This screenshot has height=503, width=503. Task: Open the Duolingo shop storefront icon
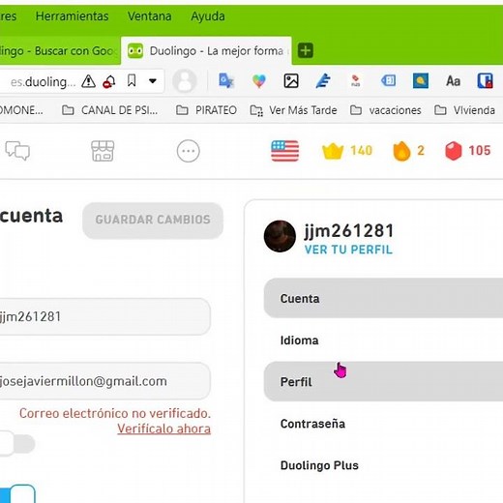(x=103, y=151)
